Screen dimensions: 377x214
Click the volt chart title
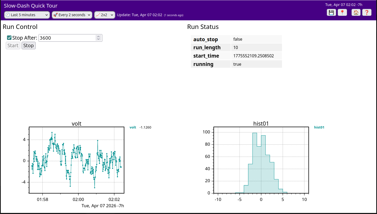pyautogui.click(x=77, y=124)
